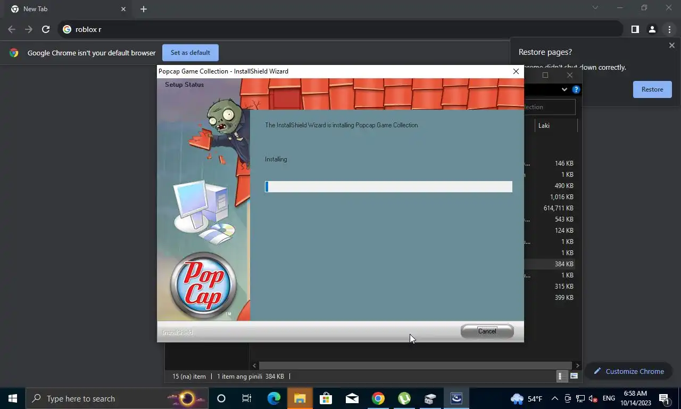The height and width of the screenshot is (409, 681).
Task: Click the Restore pages button in Chrome
Action: point(652,89)
